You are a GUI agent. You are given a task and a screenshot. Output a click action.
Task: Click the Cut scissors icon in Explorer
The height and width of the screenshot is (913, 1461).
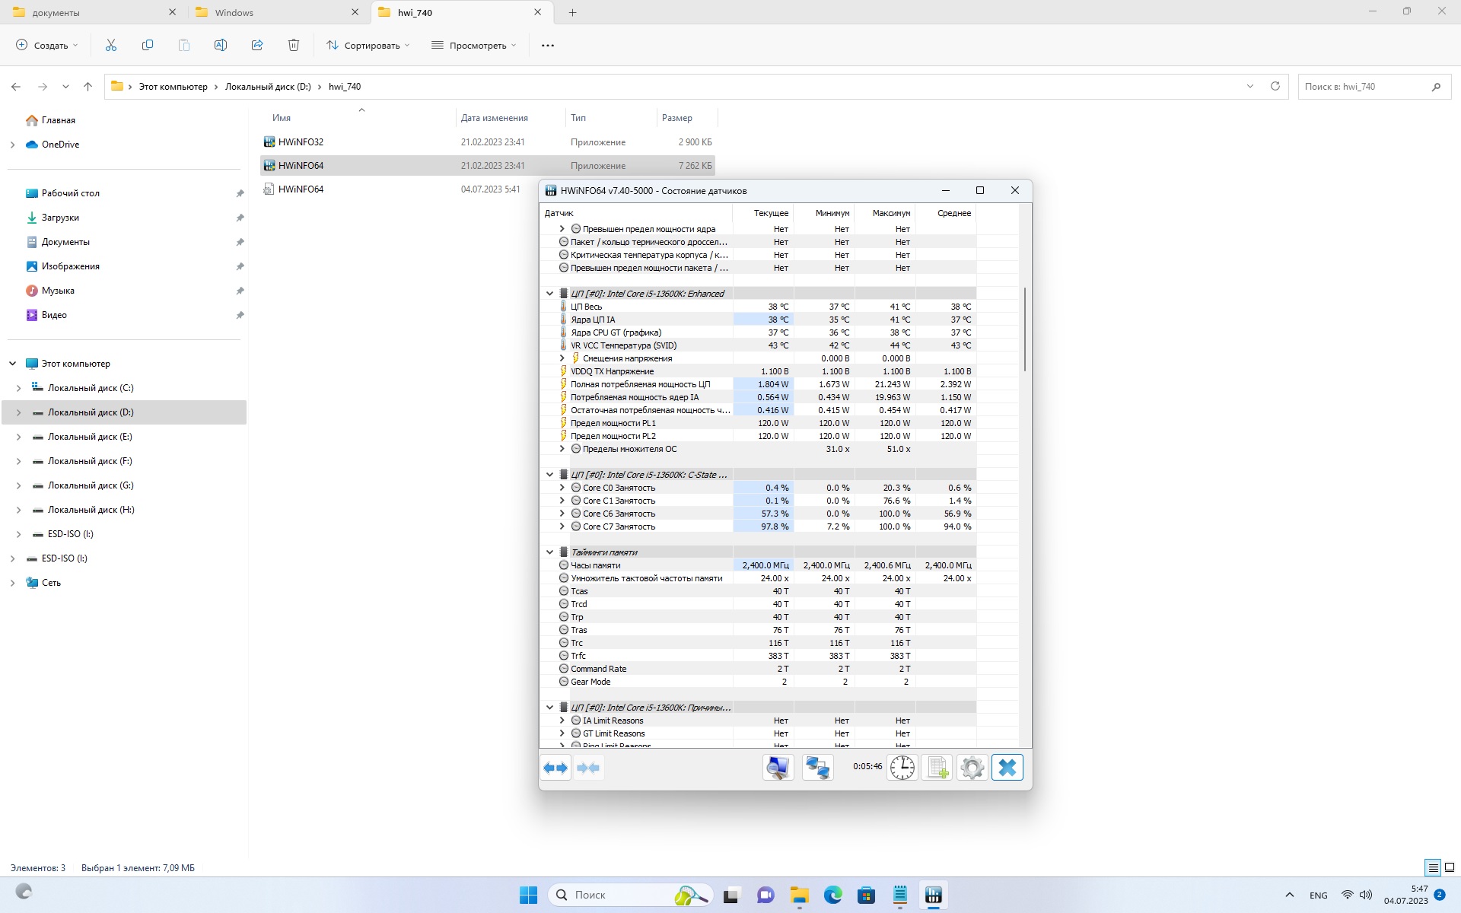[111, 46]
